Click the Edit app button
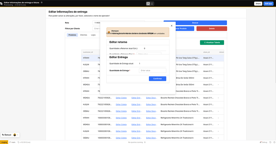This screenshot has width=276, height=144. pyautogui.click(x=268, y=3)
